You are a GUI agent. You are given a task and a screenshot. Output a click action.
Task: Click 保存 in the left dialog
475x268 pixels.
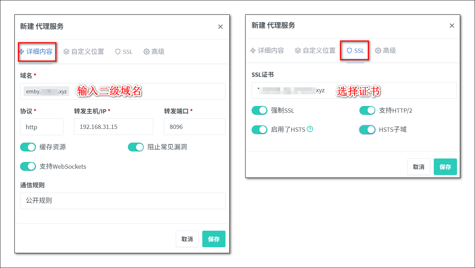coord(214,239)
